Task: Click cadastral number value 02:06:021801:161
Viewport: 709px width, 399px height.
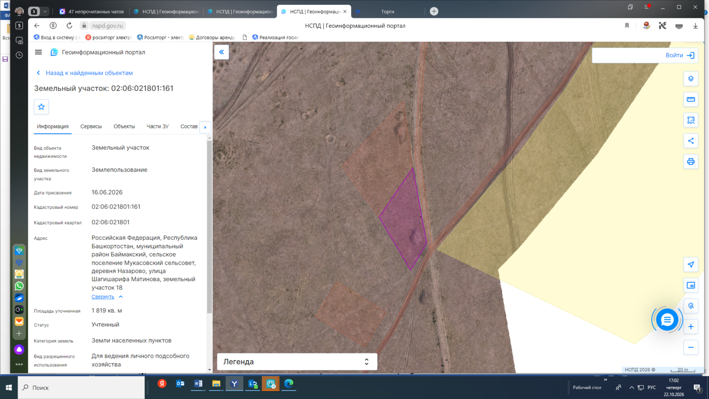Action: coord(116,207)
